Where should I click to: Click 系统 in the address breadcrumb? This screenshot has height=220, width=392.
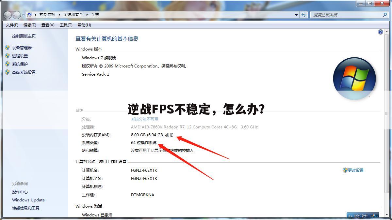95,15
